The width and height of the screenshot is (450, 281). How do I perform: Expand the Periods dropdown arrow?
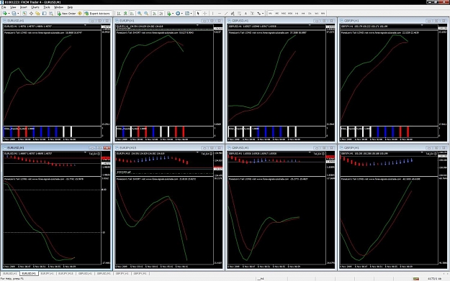click(x=182, y=13)
